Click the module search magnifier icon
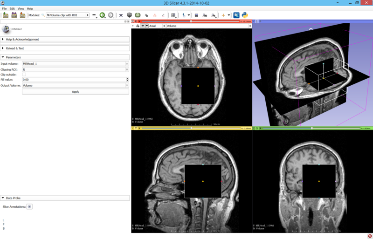 click(43, 15)
